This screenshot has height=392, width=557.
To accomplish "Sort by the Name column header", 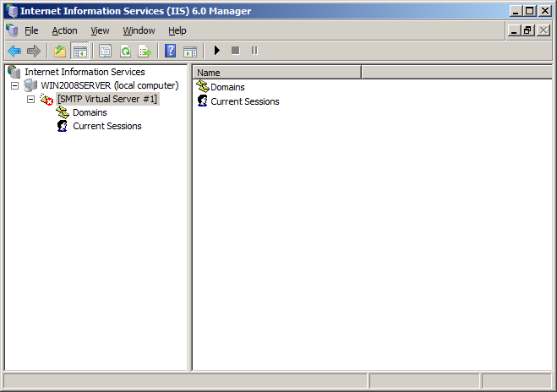I will pyautogui.click(x=277, y=73).
